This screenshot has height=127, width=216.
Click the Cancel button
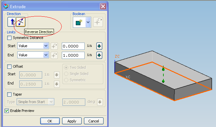click(94, 121)
